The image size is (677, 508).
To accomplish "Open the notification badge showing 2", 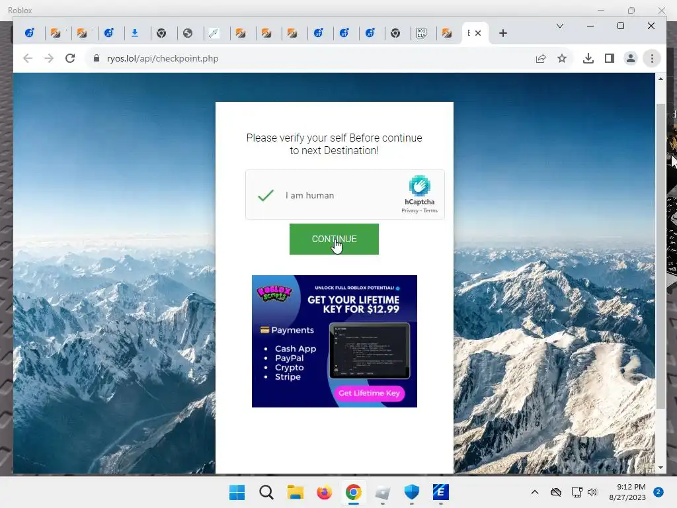I will click(x=658, y=492).
